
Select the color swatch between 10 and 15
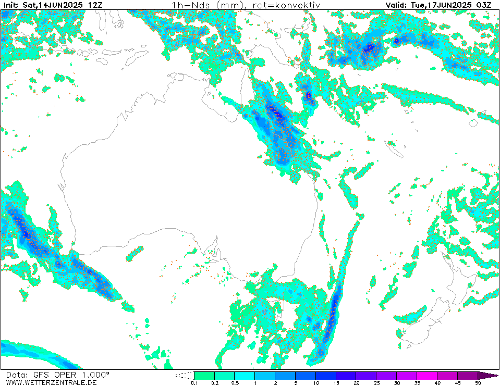(x=325, y=376)
